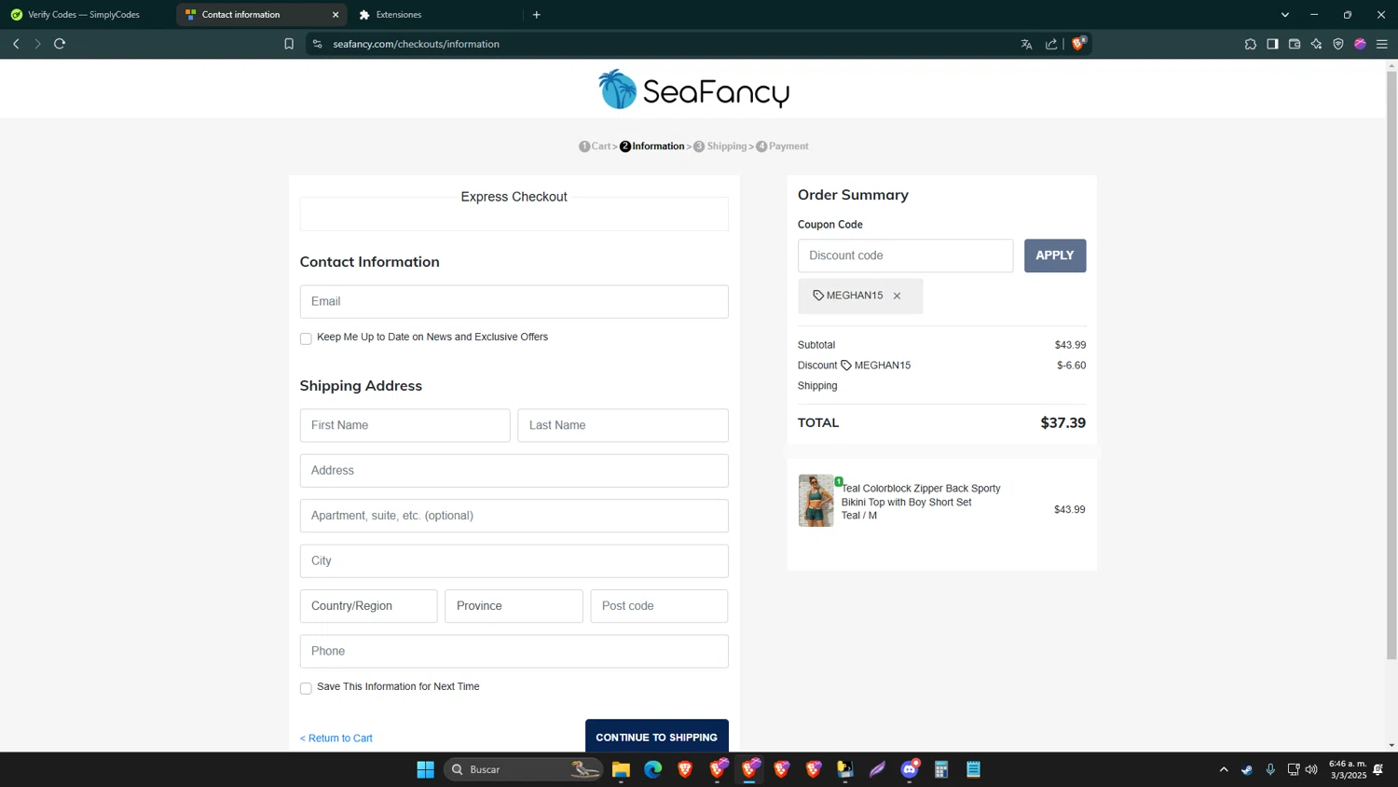Click the address bar URL
Screen dimensions: 1398x787
tap(417, 44)
